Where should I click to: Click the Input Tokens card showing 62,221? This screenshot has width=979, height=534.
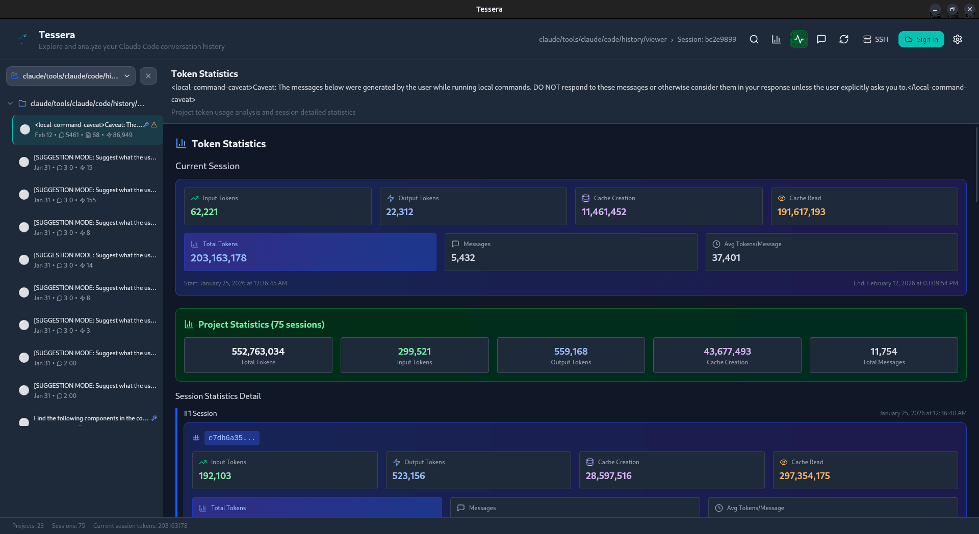(277, 206)
